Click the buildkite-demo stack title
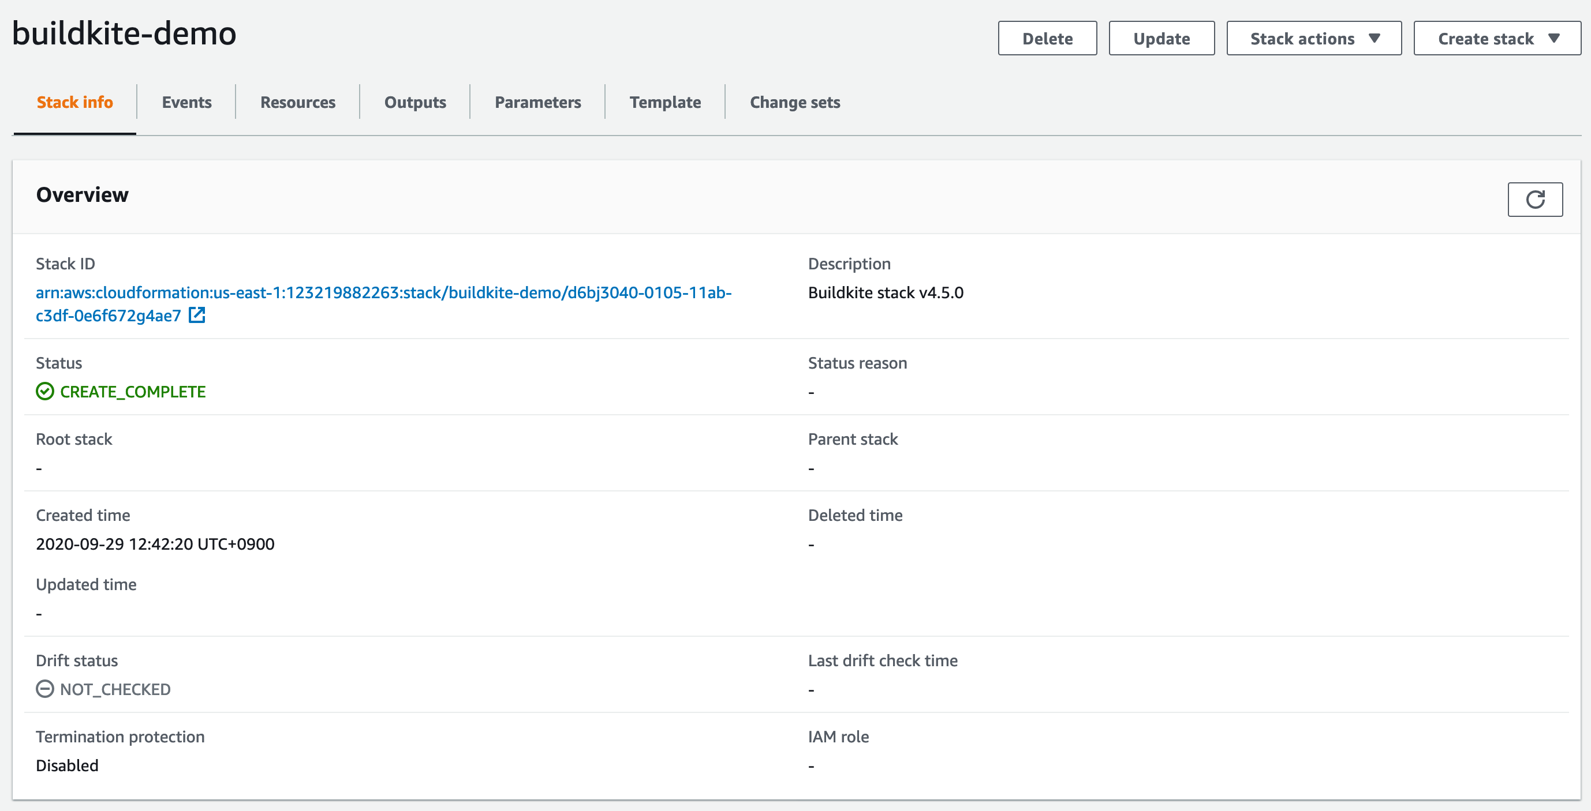 point(125,34)
